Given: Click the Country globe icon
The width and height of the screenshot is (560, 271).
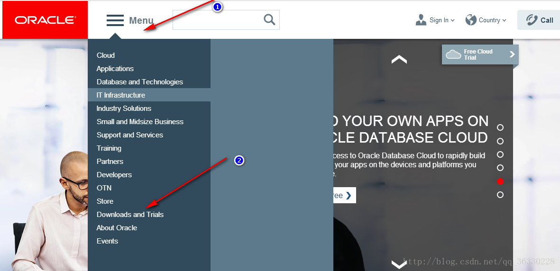Looking at the screenshot, I should [x=471, y=20].
